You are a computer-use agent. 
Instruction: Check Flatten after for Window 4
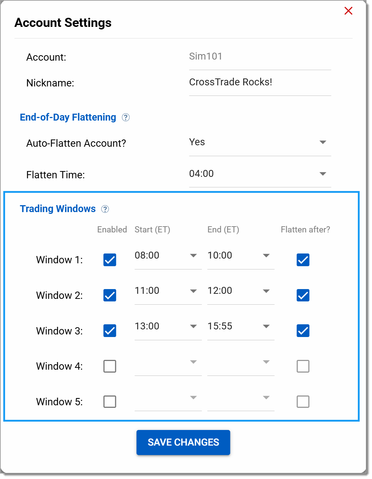[x=303, y=366]
